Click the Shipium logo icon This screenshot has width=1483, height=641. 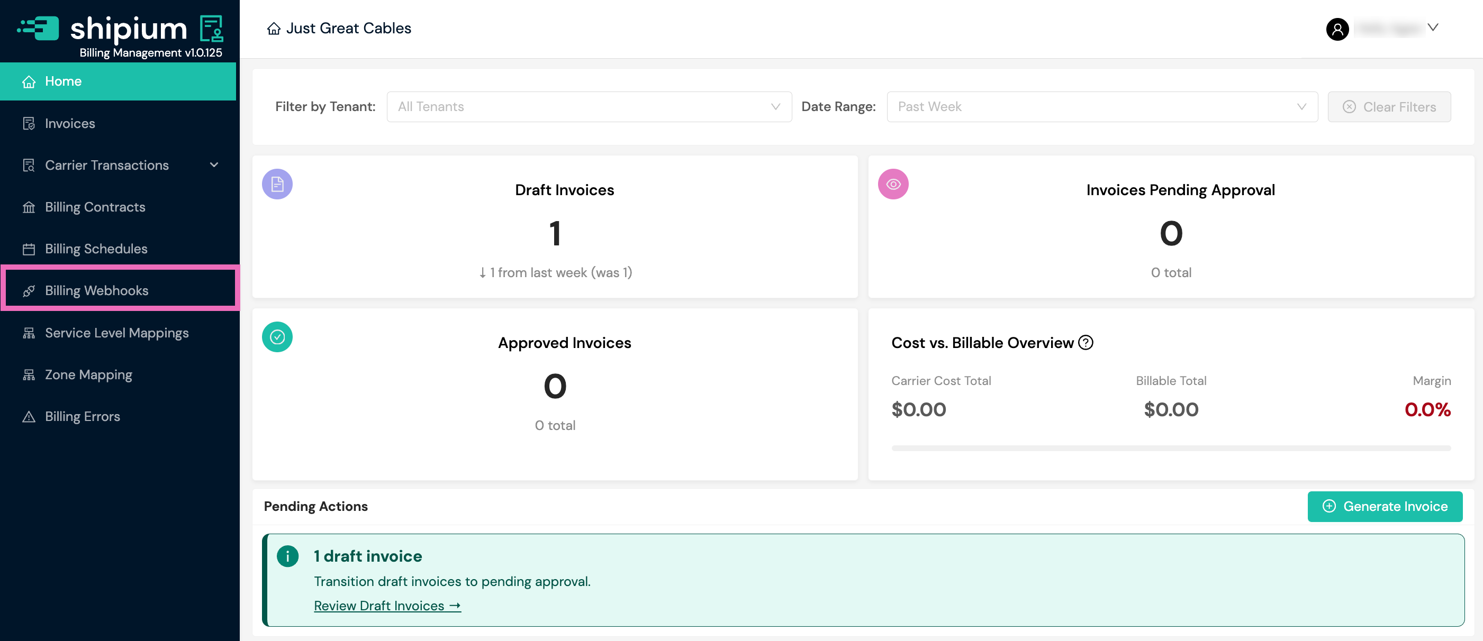(39, 28)
